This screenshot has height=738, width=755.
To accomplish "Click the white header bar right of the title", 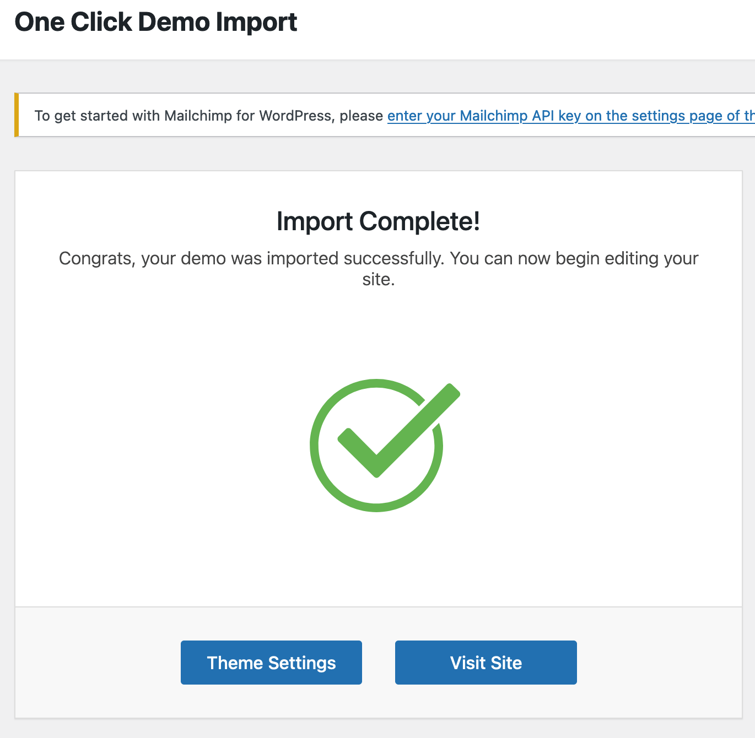I will click(524, 28).
